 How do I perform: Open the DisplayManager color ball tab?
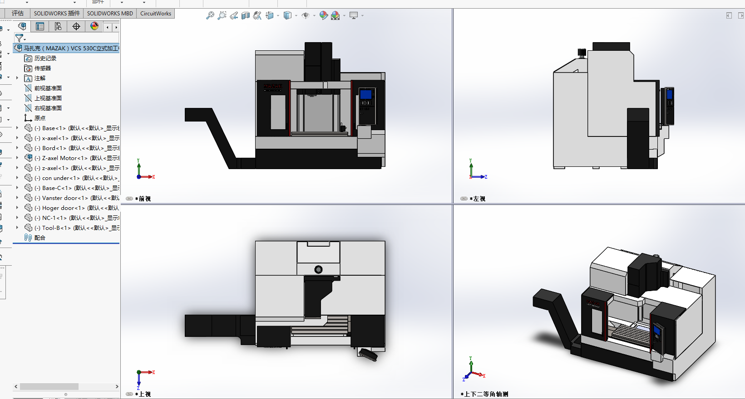click(94, 26)
